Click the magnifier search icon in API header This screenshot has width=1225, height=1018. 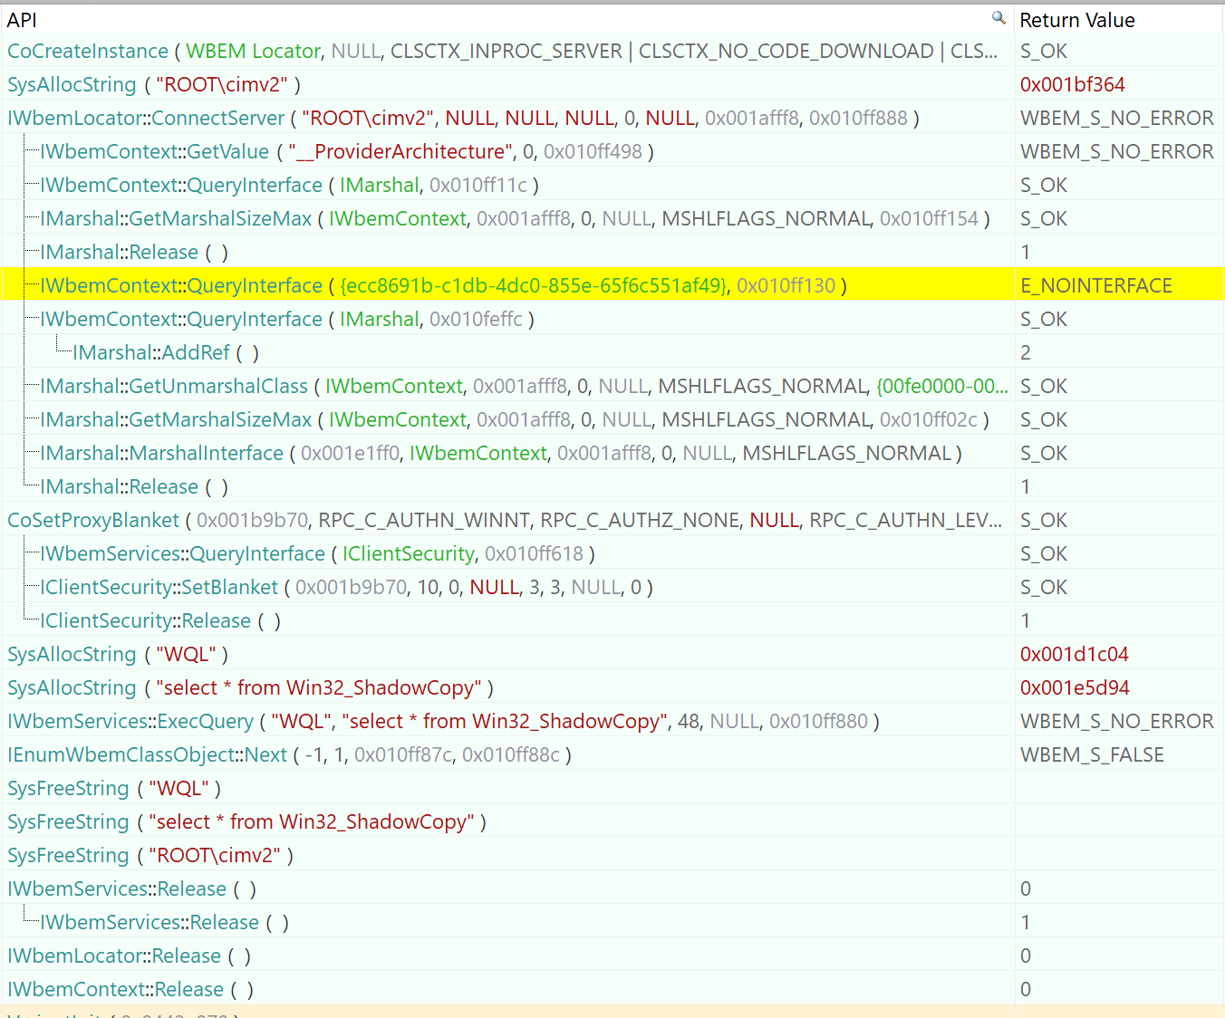point(998,18)
